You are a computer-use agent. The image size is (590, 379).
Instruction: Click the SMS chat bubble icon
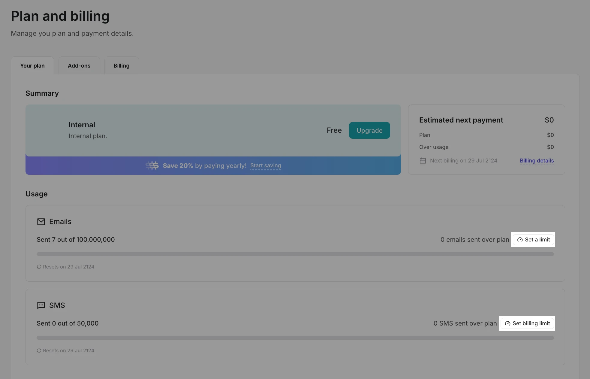tap(41, 305)
